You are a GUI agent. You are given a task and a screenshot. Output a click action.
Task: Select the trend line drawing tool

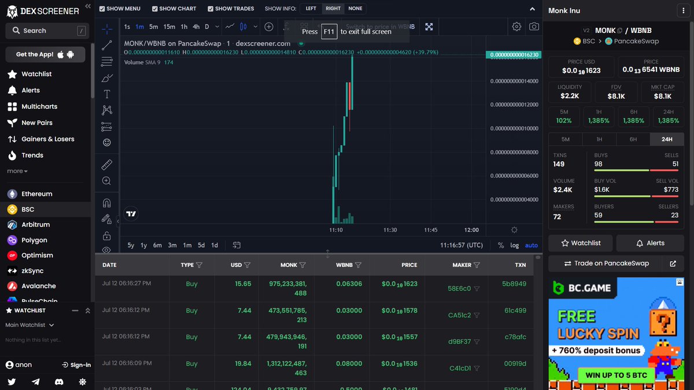coord(107,45)
